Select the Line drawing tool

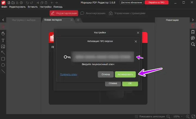point(3,71)
